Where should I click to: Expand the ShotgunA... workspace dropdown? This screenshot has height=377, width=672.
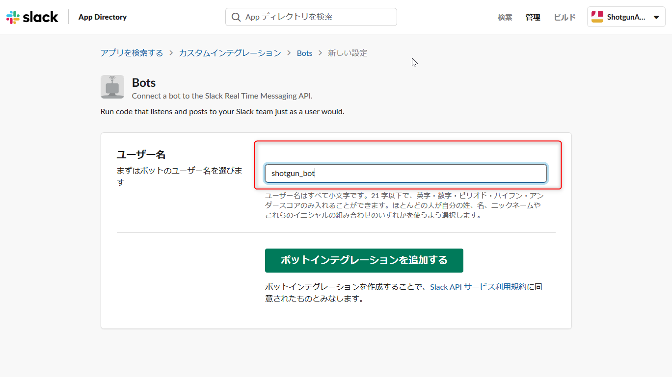[626, 17]
